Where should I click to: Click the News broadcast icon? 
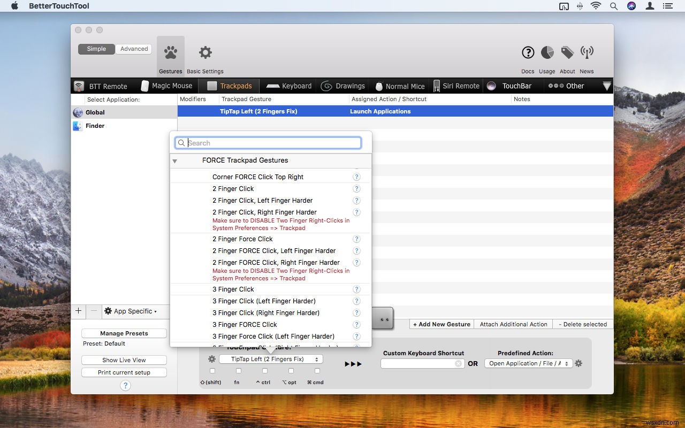tap(587, 52)
